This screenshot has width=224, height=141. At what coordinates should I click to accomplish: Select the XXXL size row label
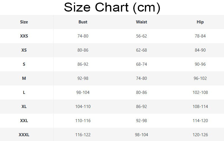point(24,135)
